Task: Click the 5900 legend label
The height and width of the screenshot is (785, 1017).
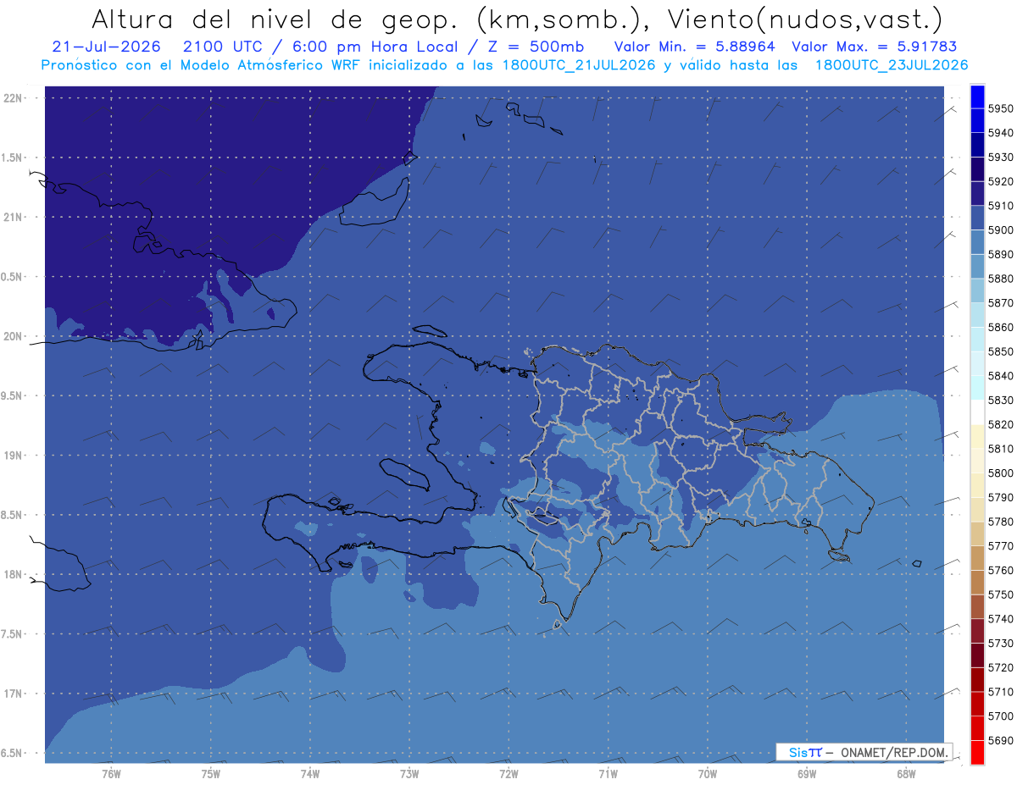Action: click(x=1000, y=229)
